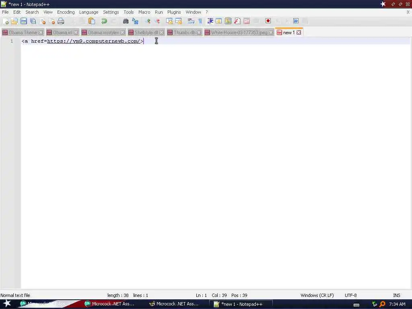Open the Edit menu
Screen dimensions: 412x309
(17, 12)
